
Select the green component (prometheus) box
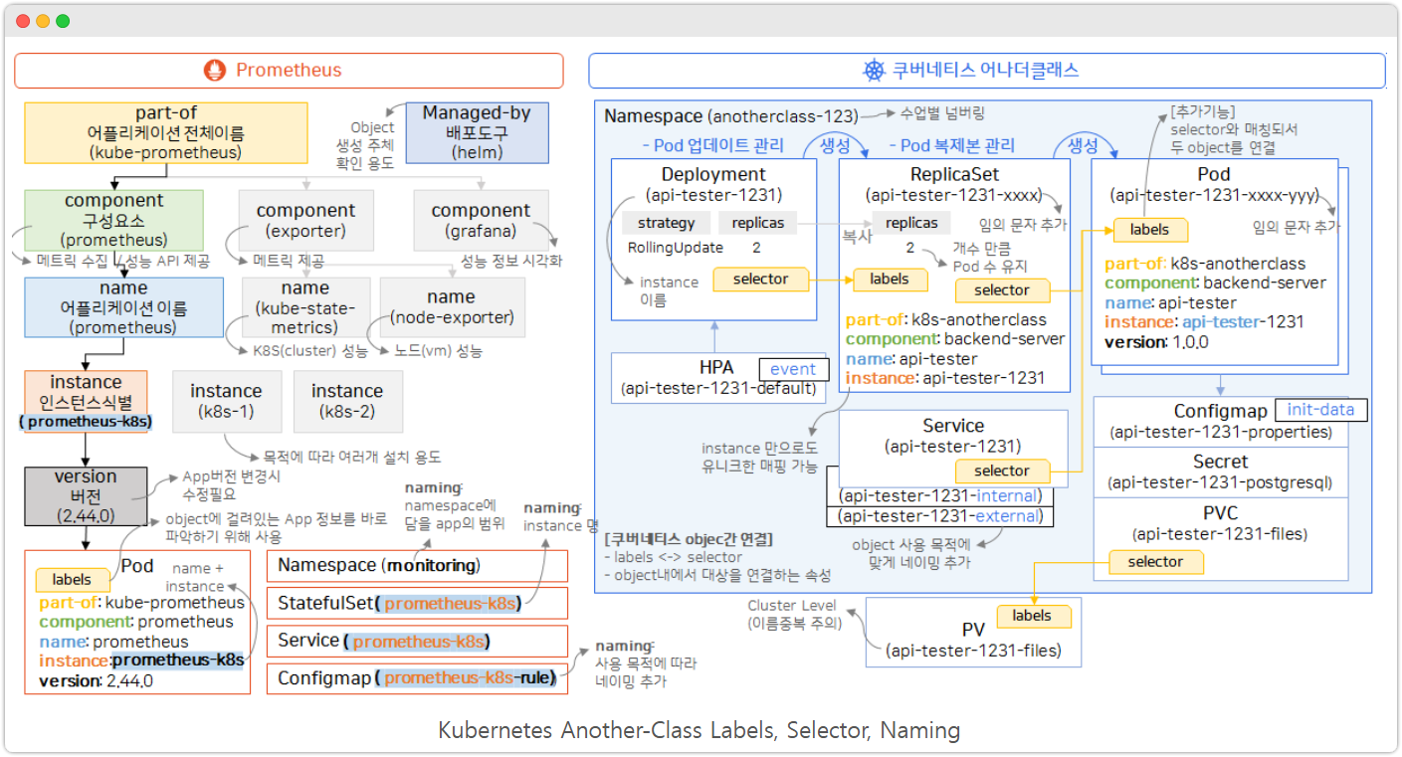114,220
